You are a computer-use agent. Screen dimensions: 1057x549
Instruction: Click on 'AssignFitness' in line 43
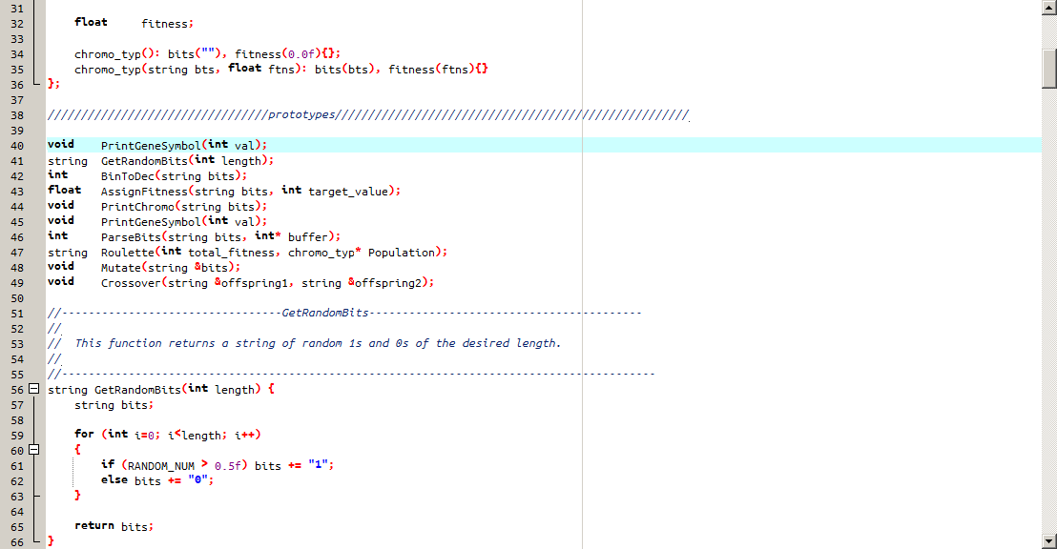[x=144, y=192]
